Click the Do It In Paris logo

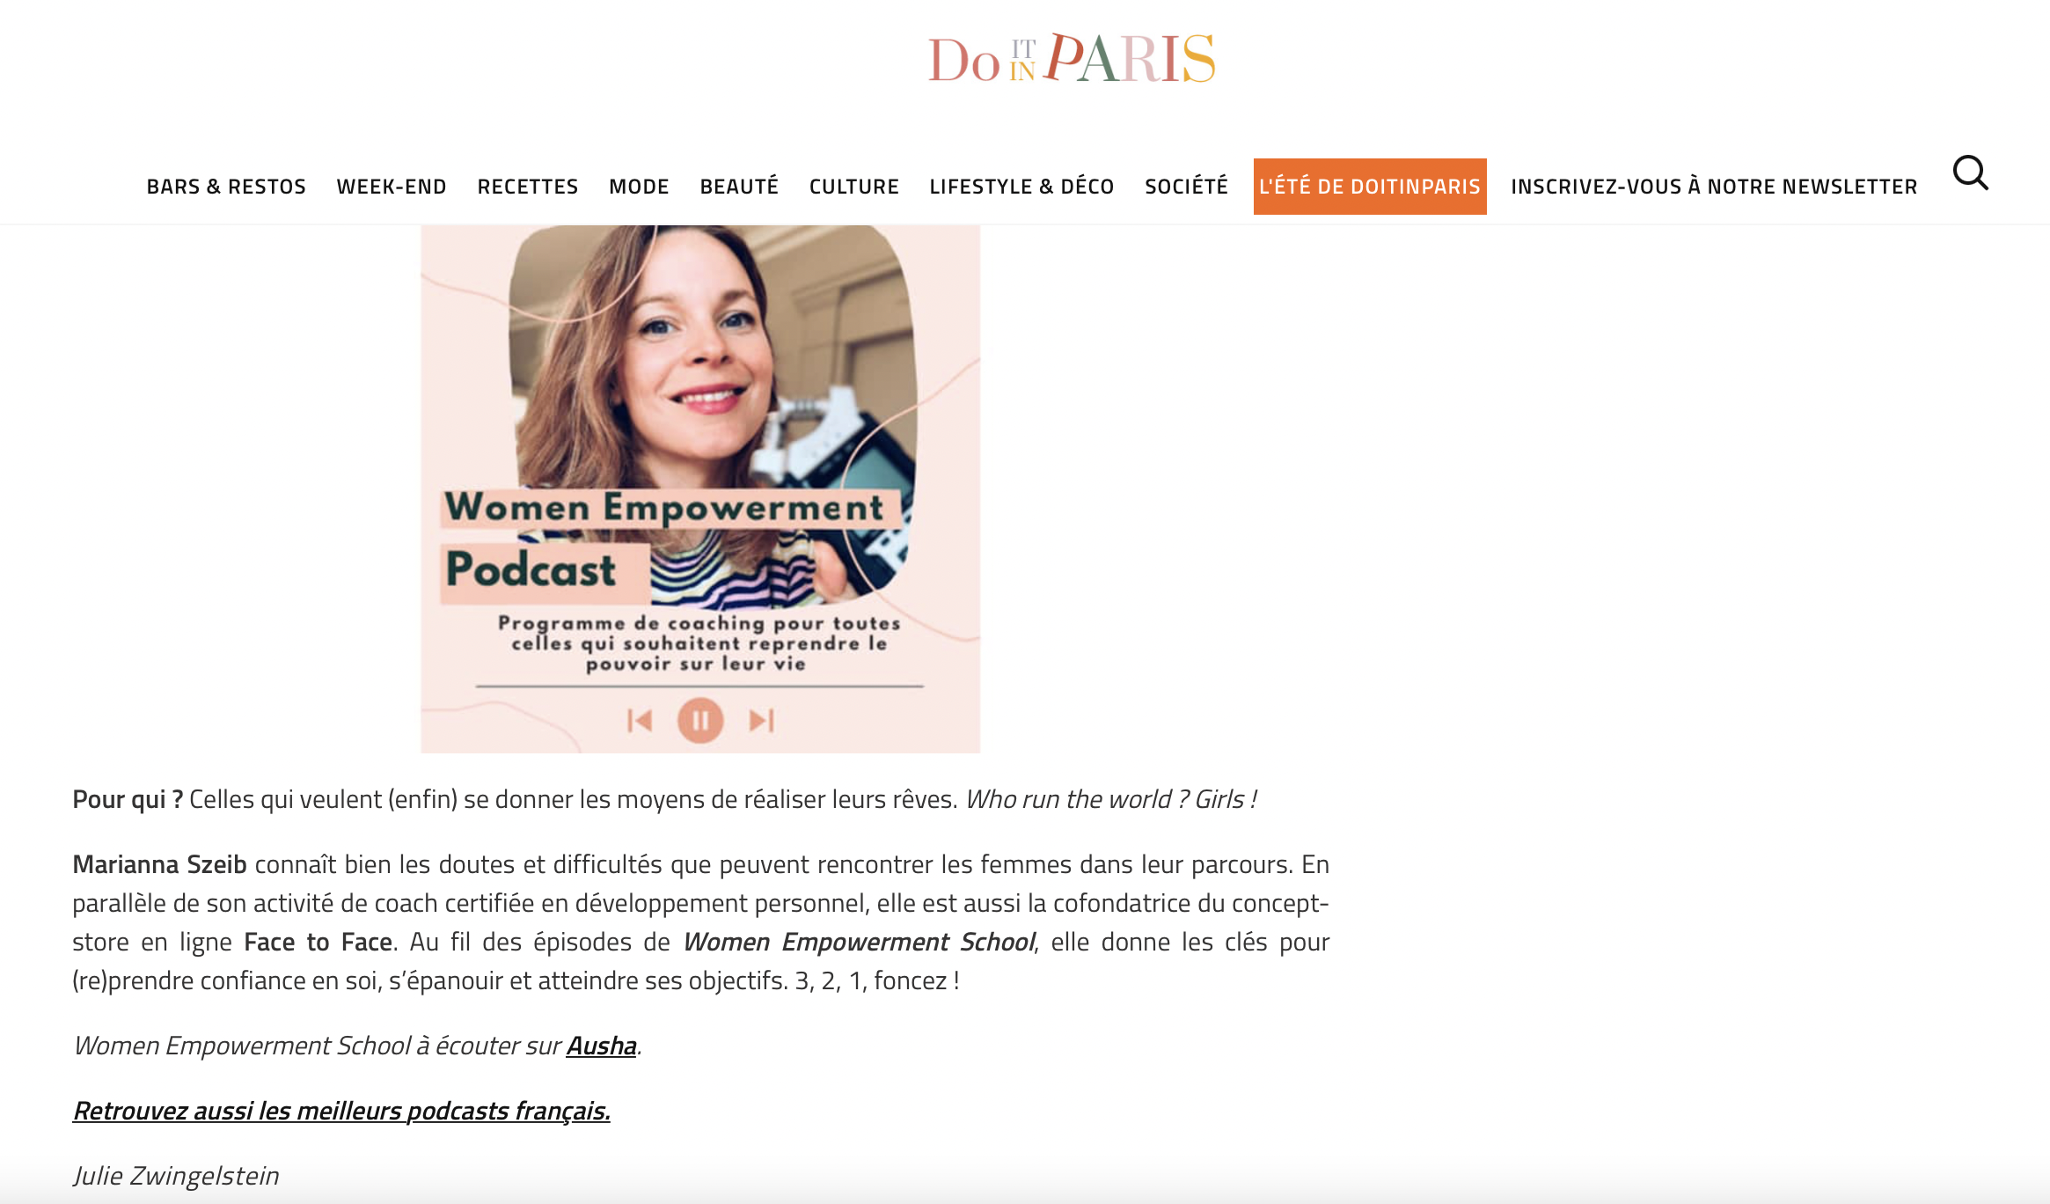click(x=1072, y=58)
